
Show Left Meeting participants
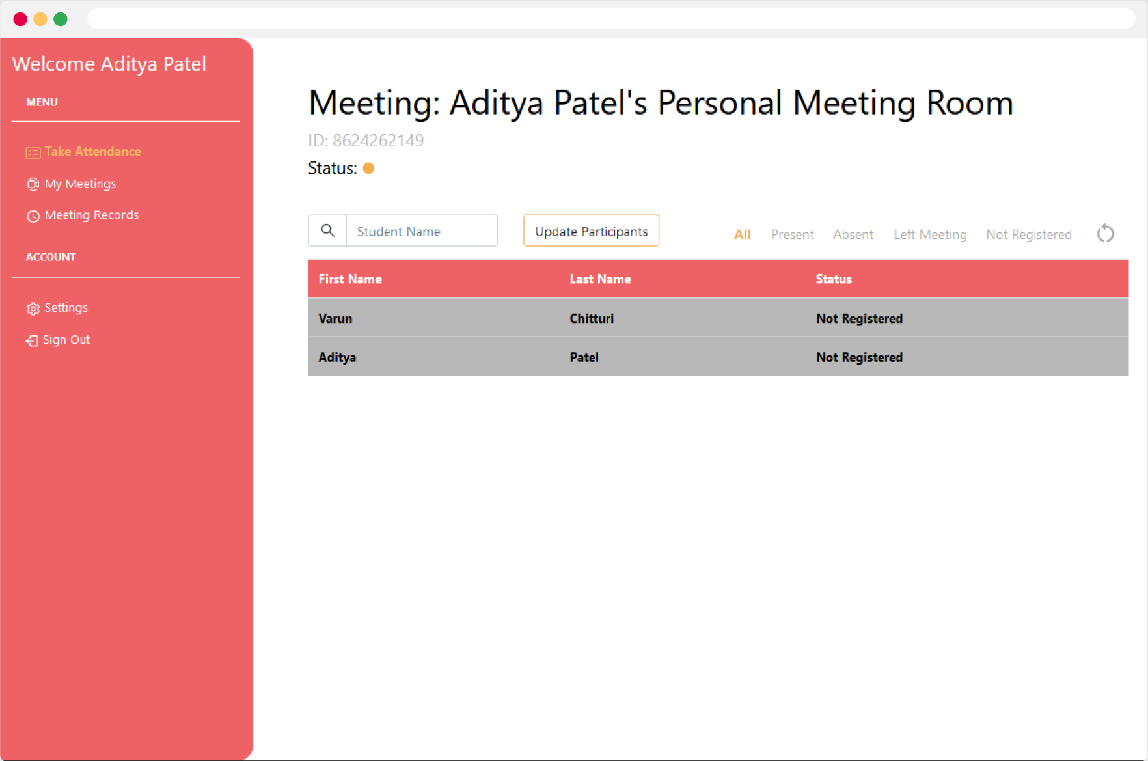tap(930, 234)
